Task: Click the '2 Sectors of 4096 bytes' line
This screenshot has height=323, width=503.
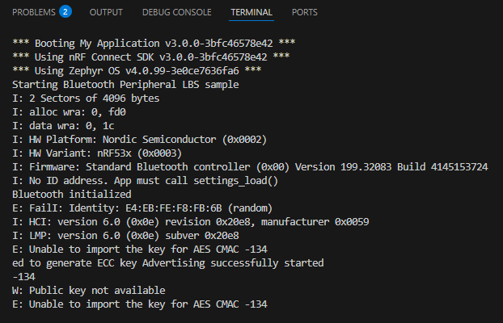Action: tap(86, 99)
